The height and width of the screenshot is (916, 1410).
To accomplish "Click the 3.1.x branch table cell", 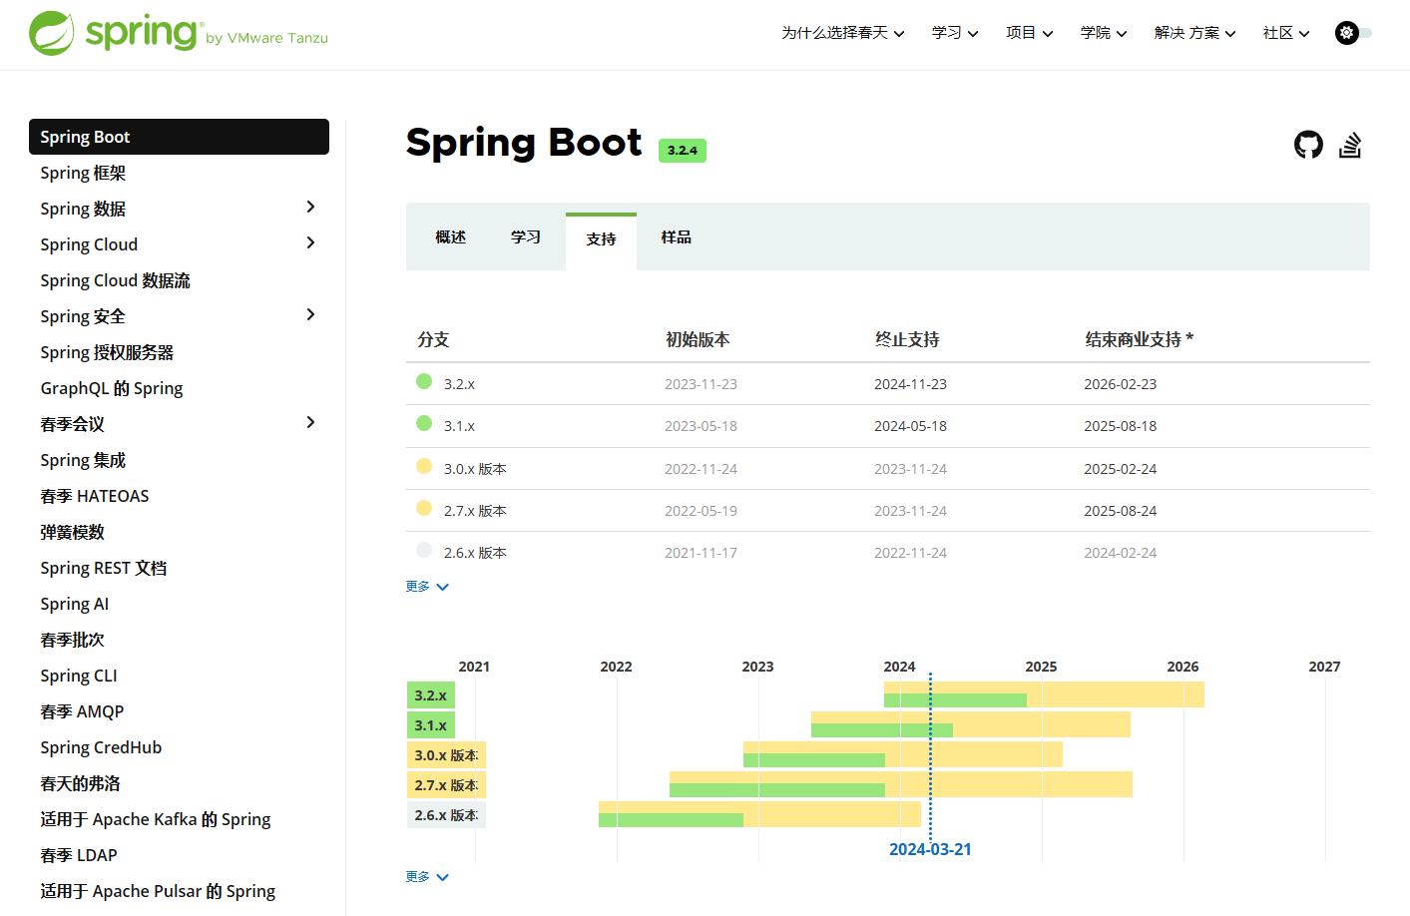I will (x=459, y=426).
